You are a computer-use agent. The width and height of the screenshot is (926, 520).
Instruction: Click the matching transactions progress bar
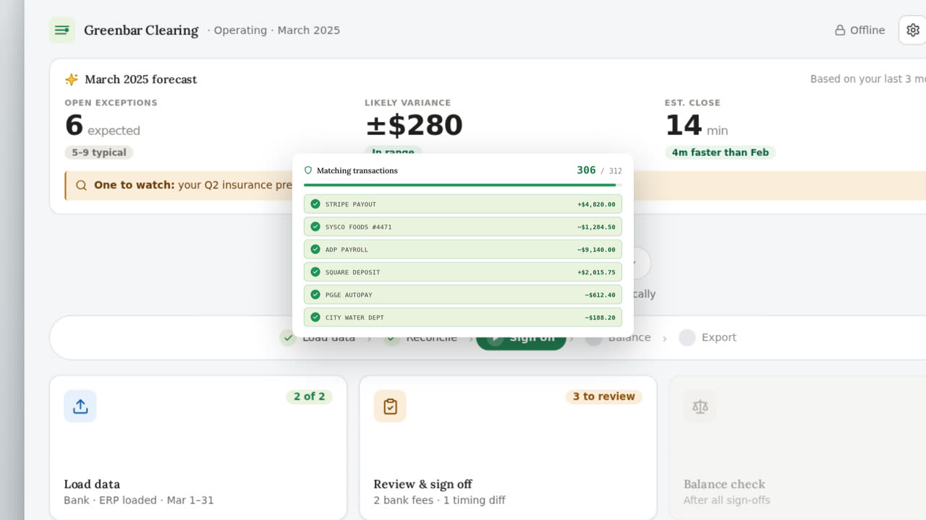(463, 185)
